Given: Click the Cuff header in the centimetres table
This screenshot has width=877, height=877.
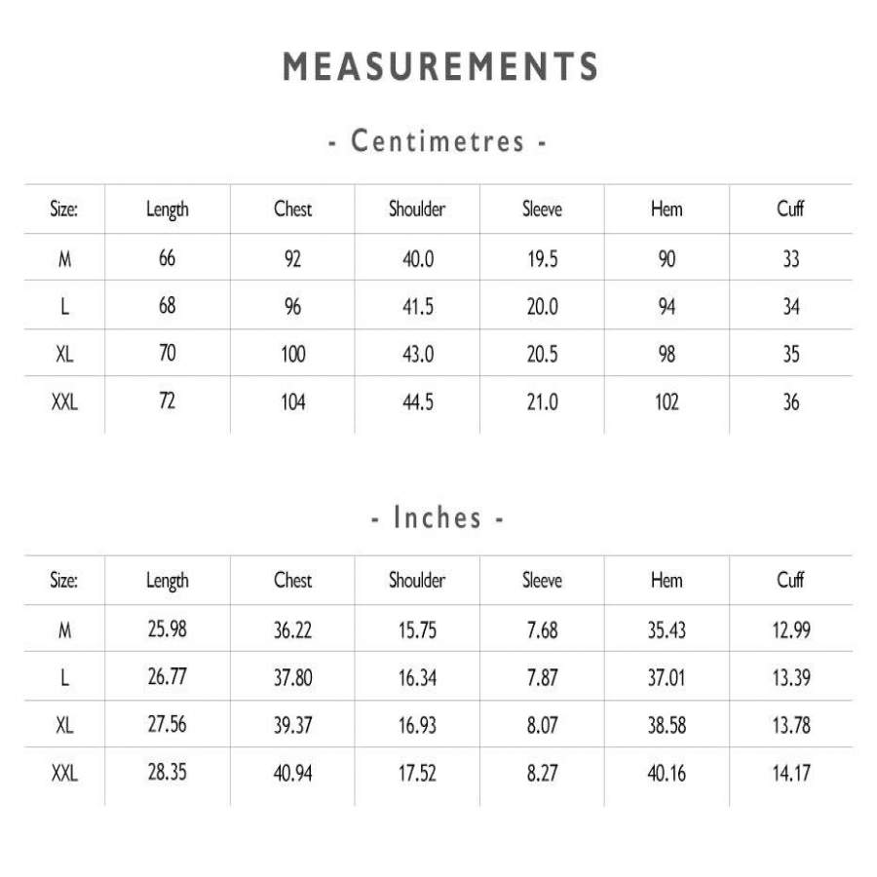Looking at the screenshot, I should [790, 209].
